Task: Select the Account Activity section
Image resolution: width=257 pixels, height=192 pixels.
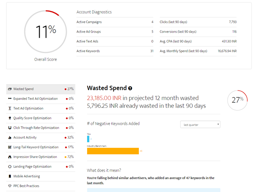Action: click(x=25, y=138)
